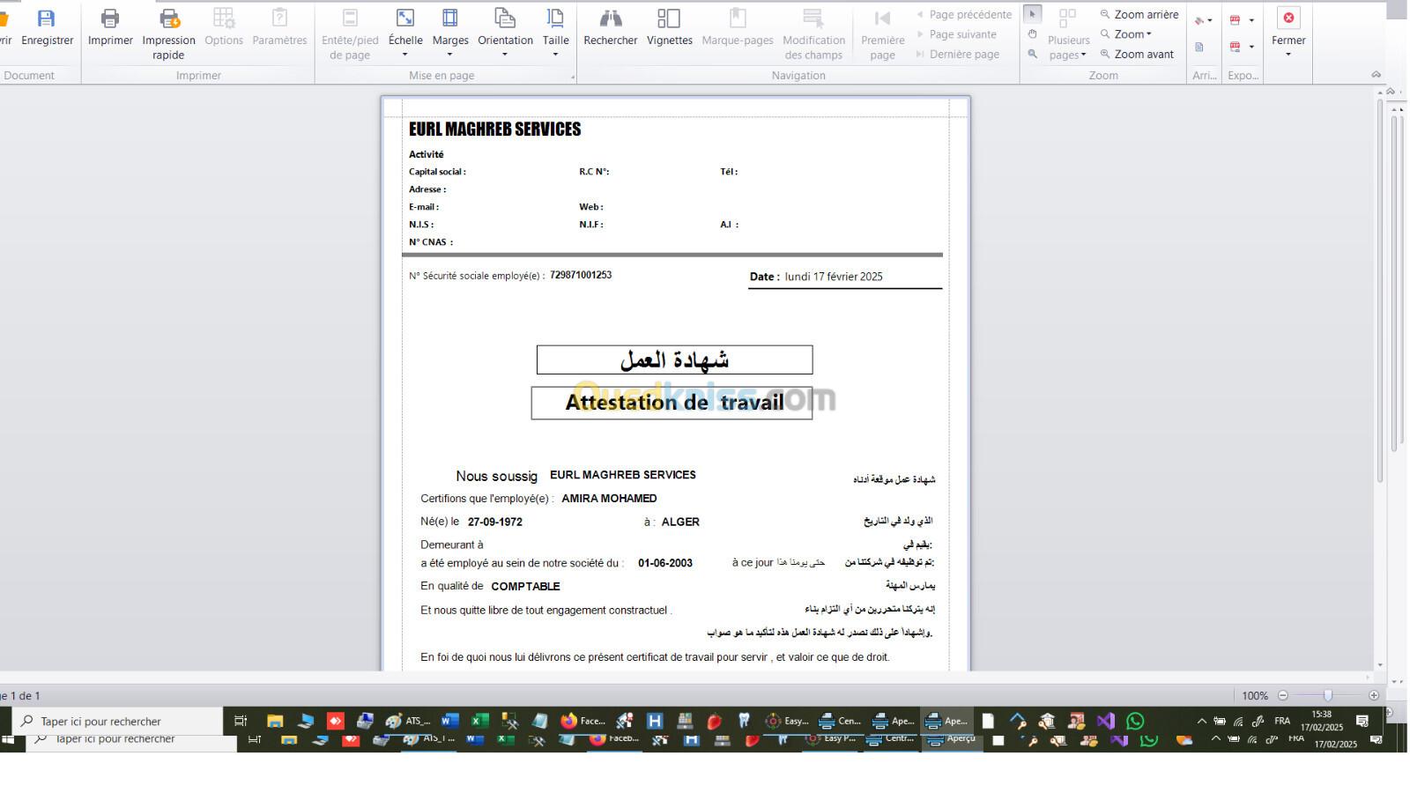Toggle the arrow pointer tool

click(1032, 14)
